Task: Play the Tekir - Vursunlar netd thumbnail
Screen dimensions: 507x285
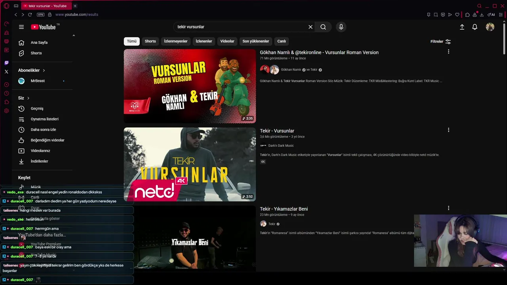Action: (x=190, y=164)
